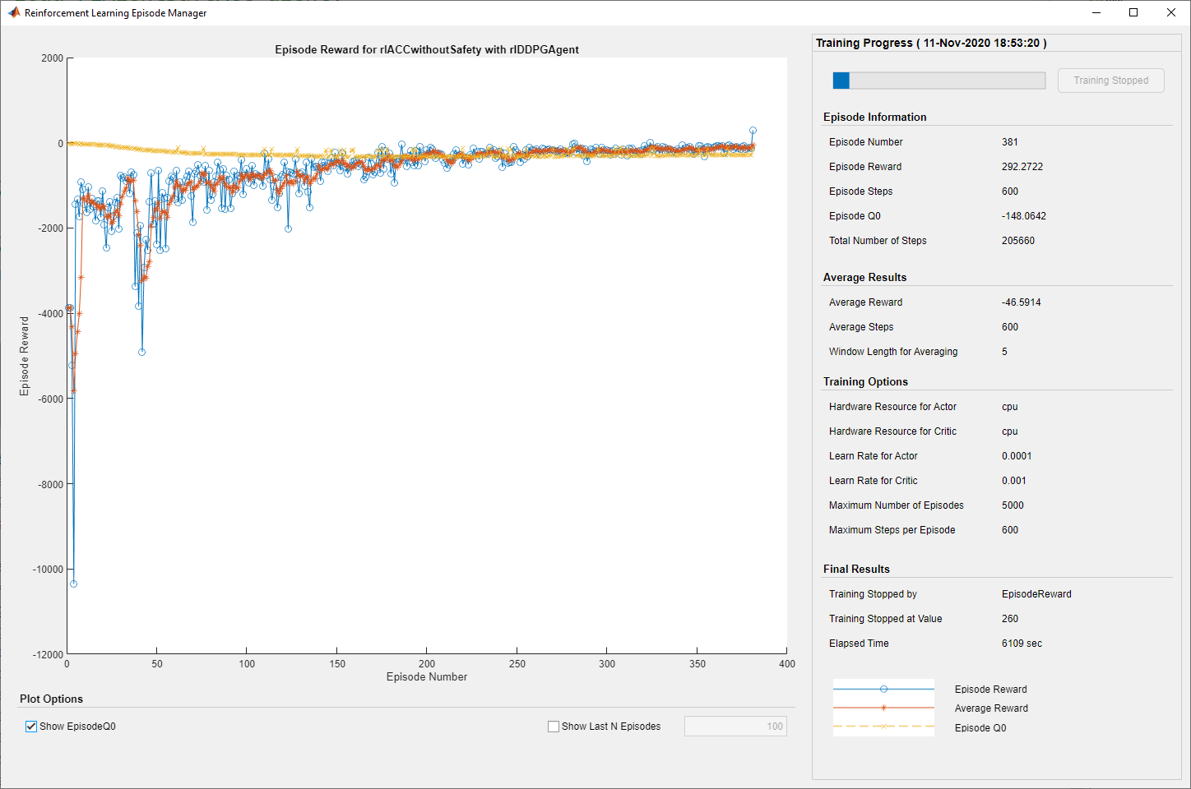Image resolution: width=1191 pixels, height=789 pixels.
Task: Close the Reinforcement Learning Episode Manager
Action: click(x=1171, y=12)
